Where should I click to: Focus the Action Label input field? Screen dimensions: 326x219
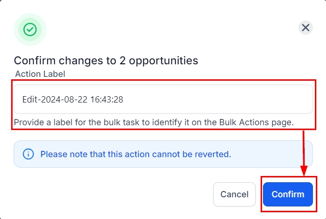[163, 100]
